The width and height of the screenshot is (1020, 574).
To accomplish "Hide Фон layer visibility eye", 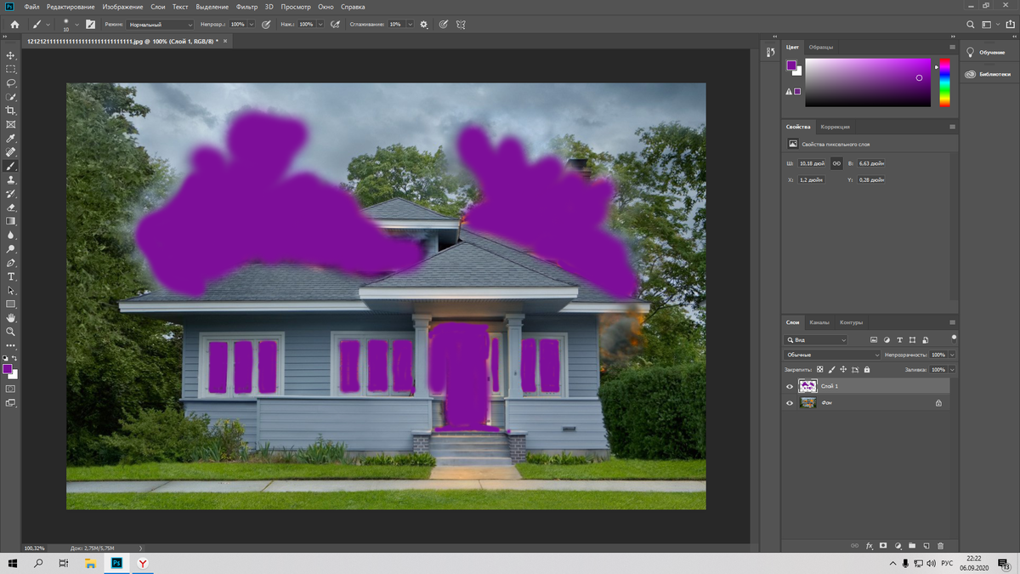I will (790, 403).
